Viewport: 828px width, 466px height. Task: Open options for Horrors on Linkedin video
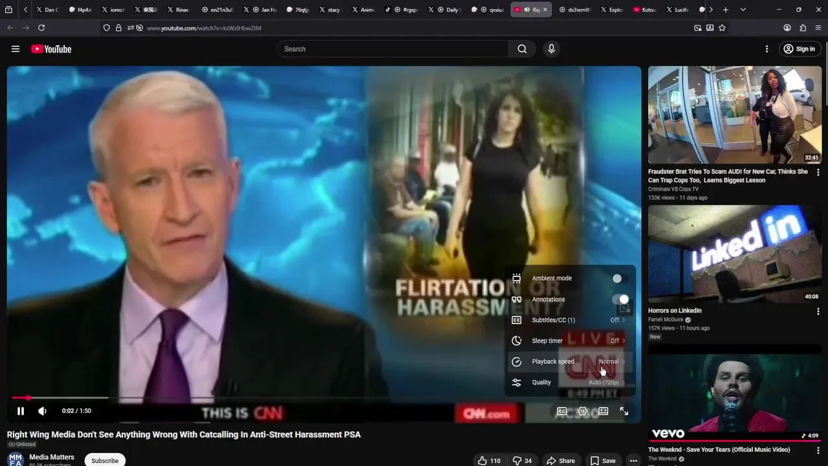[818, 311]
